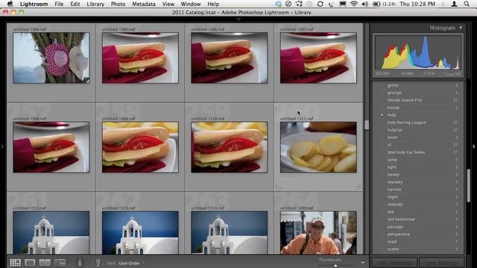The image size is (477, 268).
Task: Select sandwich photo untitled-1307
Action: (x=318, y=58)
